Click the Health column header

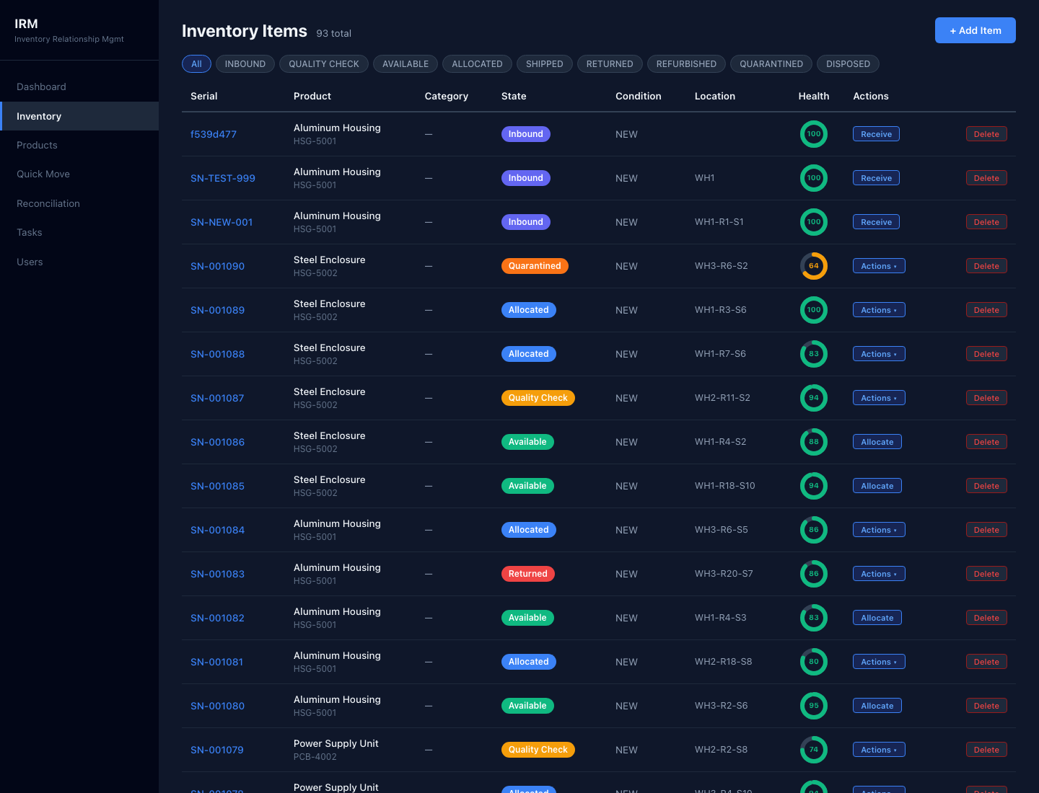(814, 96)
